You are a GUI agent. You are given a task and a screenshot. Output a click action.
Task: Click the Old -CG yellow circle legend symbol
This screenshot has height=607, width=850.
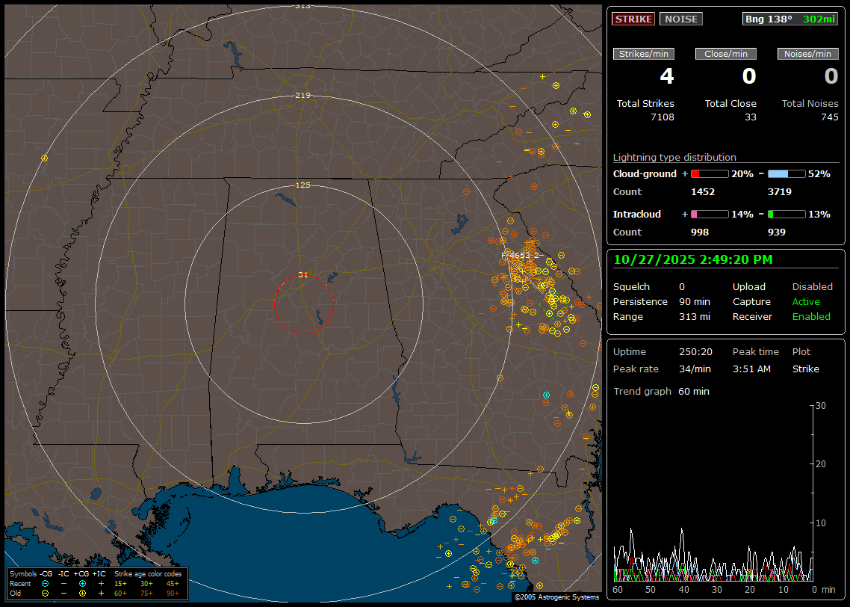(x=45, y=593)
